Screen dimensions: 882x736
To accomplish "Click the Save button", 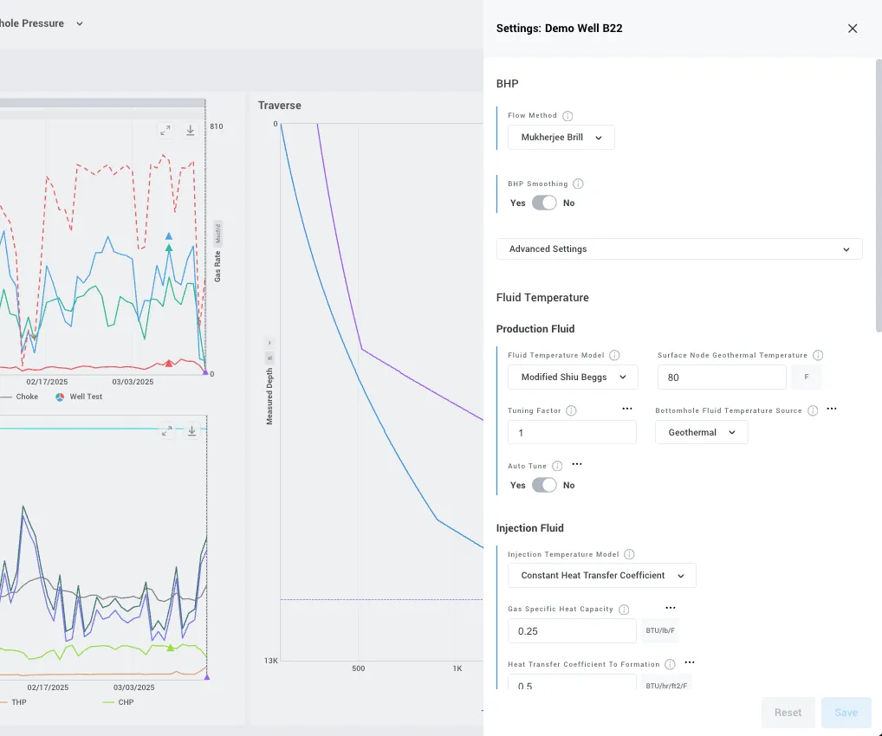I will click(846, 713).
